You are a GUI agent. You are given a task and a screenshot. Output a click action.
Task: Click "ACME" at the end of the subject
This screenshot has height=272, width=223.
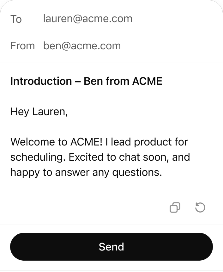tap(147, 81)
